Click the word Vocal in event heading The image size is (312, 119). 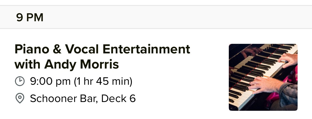[x=82, y=49]
